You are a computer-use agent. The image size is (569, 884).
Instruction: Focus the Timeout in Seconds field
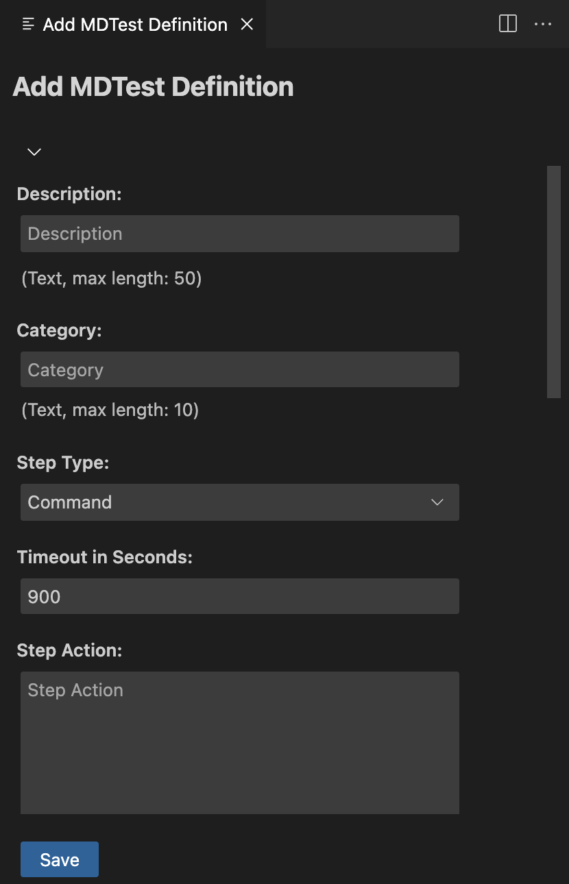[240, 597]
